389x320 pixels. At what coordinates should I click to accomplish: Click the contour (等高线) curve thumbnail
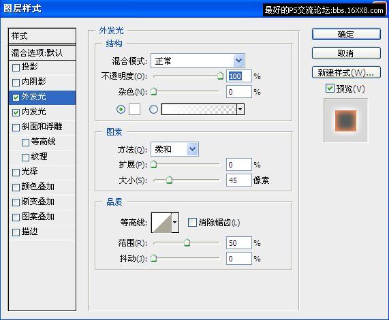[161, 223]
